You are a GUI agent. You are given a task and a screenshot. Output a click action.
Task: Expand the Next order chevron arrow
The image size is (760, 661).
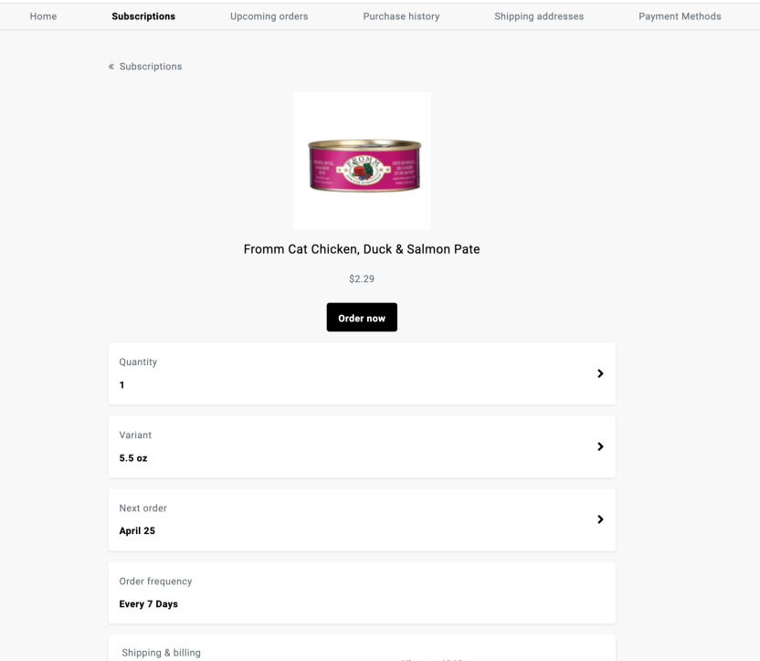[x=600, y=519]
